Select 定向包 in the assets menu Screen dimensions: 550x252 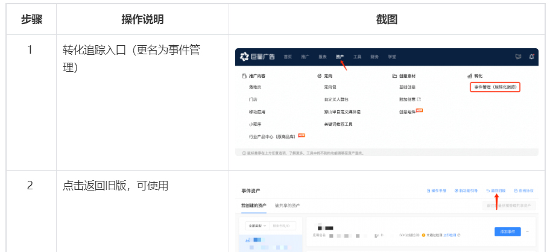[x=330, y=87]
